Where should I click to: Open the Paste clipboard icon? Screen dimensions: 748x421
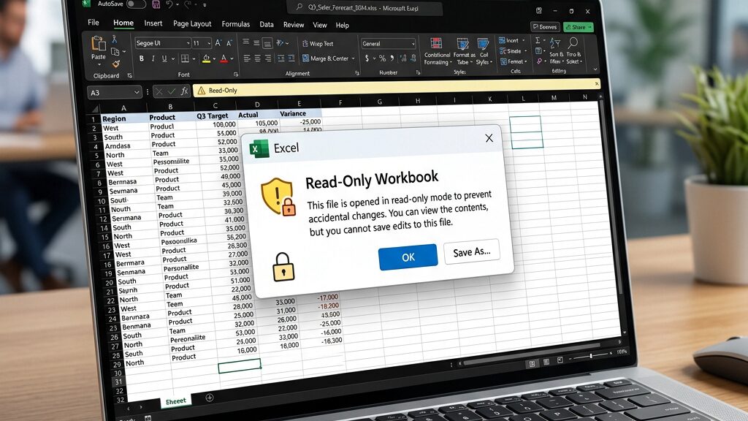(99, 48)
